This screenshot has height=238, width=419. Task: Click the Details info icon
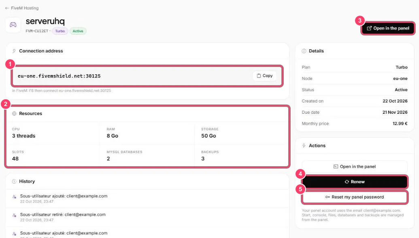304,51
